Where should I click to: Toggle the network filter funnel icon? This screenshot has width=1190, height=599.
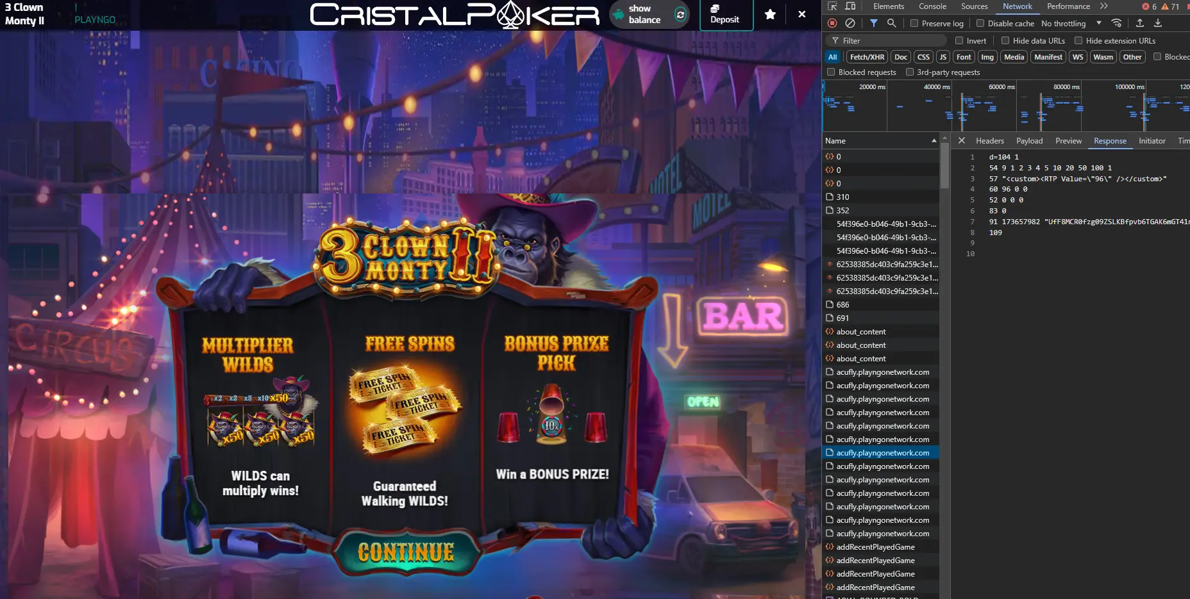point(874,23)
